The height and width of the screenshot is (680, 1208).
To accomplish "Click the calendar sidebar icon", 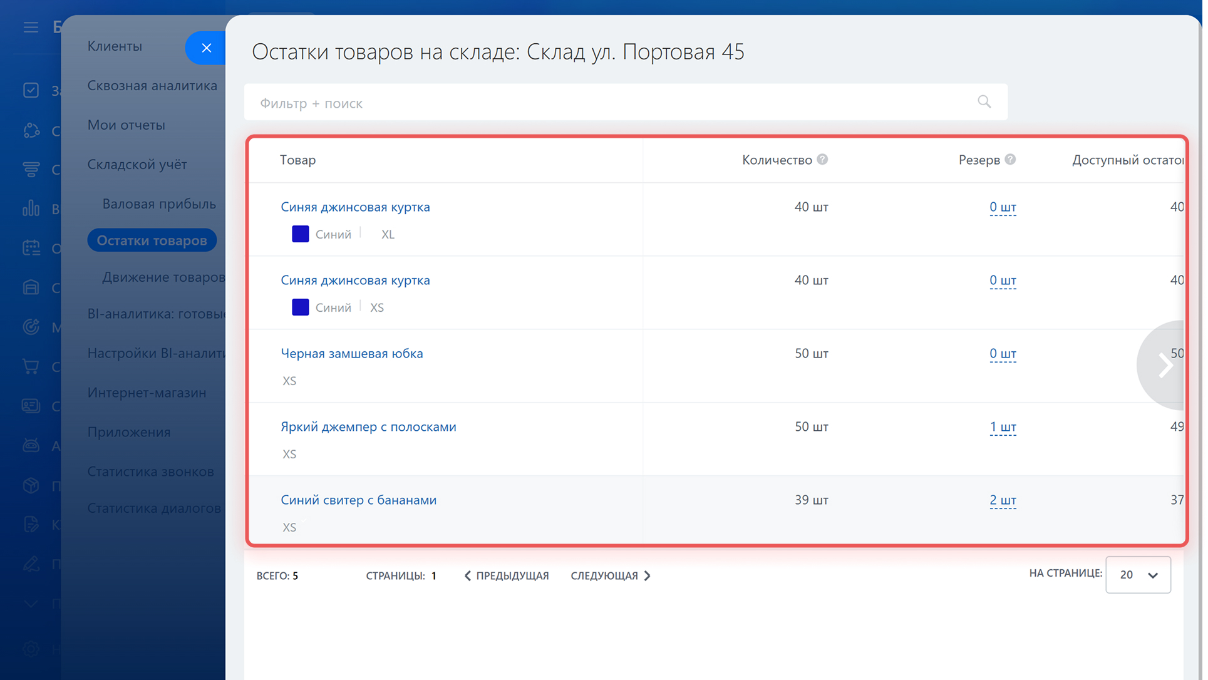I will coord(31,248).
